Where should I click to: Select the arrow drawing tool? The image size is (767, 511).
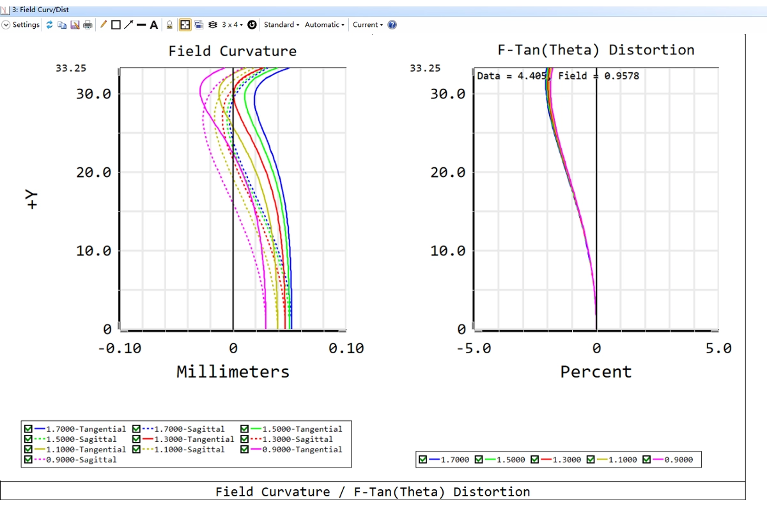(x=128, y=25)
